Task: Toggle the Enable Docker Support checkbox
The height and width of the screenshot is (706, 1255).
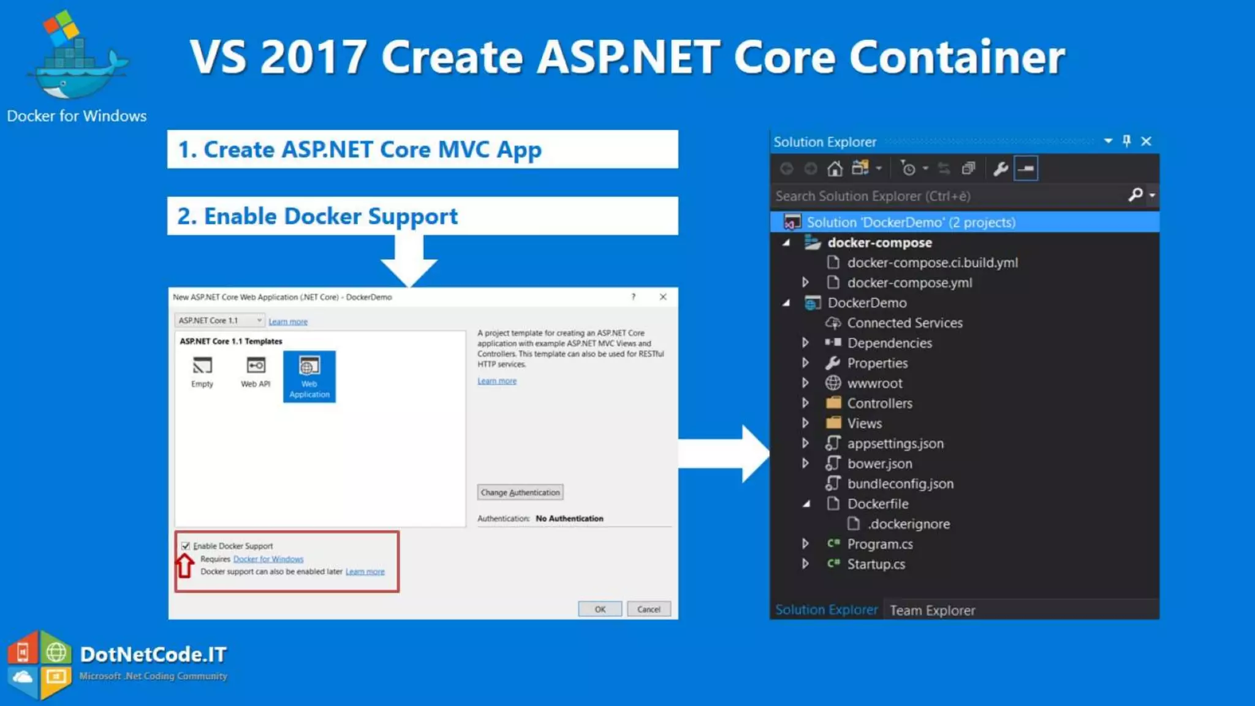Action: click(x=186, y=545)
